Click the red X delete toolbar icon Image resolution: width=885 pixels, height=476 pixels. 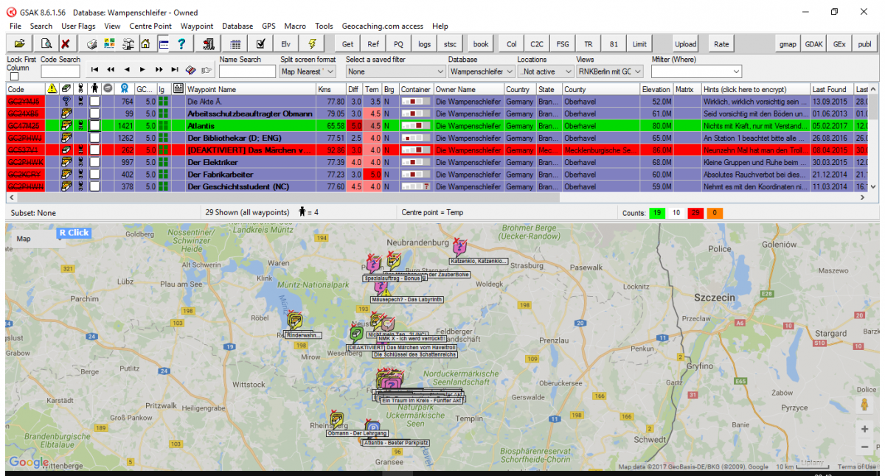[65, 44]
